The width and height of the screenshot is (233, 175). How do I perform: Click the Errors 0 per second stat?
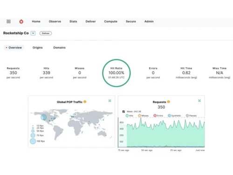click(x=153, y=73)
